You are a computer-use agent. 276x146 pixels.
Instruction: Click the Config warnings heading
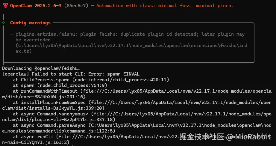[x=30, y=23]
